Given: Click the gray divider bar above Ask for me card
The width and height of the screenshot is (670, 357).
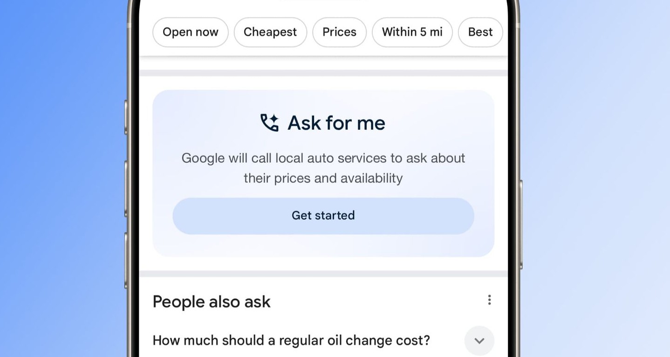Looking at the screenshot, I should tap(323, 73).
